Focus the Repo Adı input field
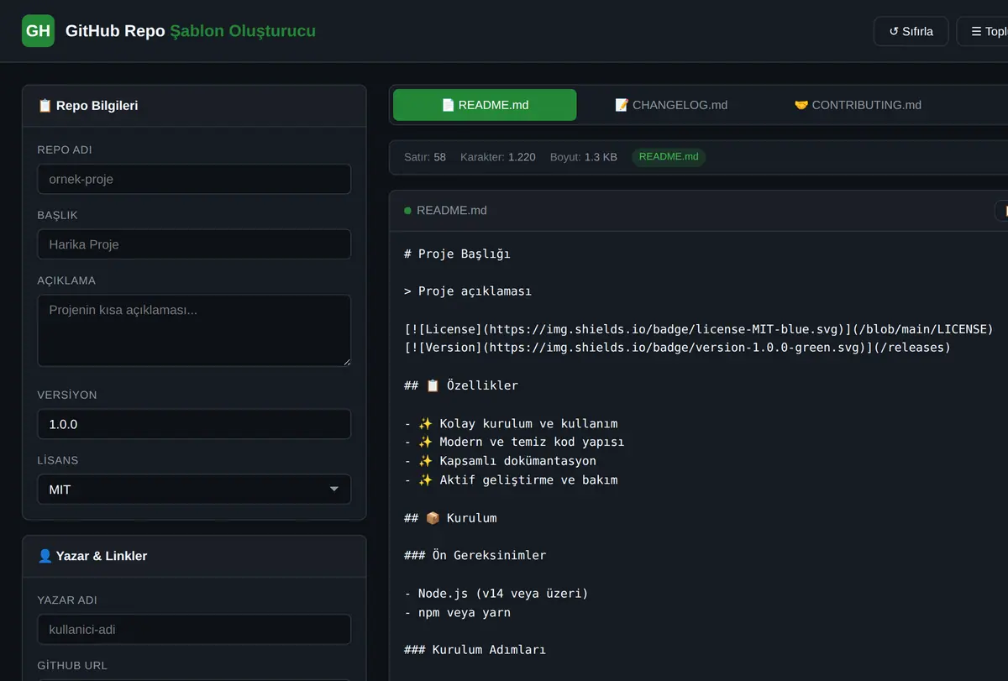Image resolution: width=1008 pixels, height=681 pixels. coord(194,179)
